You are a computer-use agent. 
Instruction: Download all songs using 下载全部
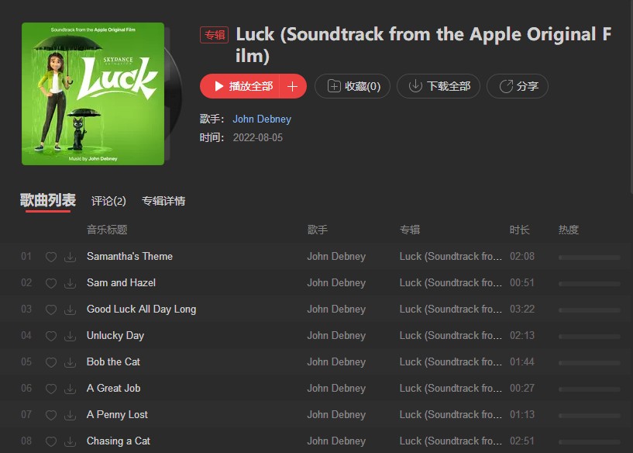tap(439, 86)
